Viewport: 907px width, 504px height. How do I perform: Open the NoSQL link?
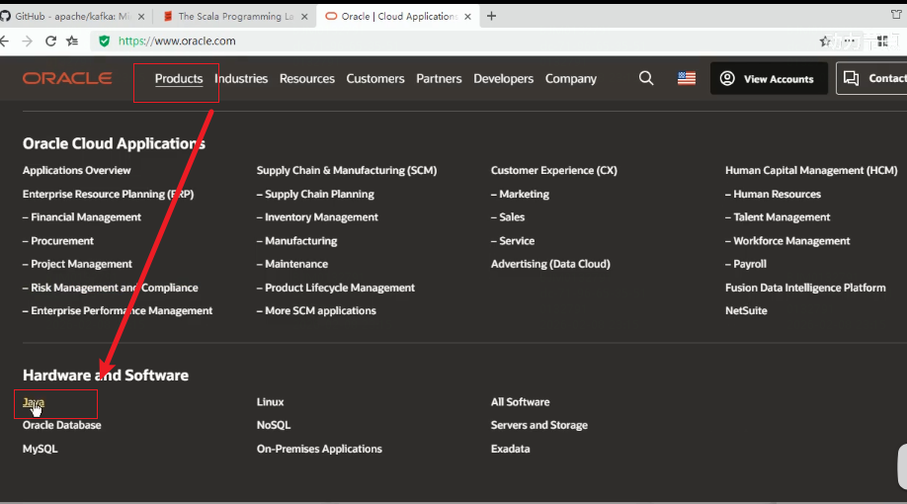[274, 425]
